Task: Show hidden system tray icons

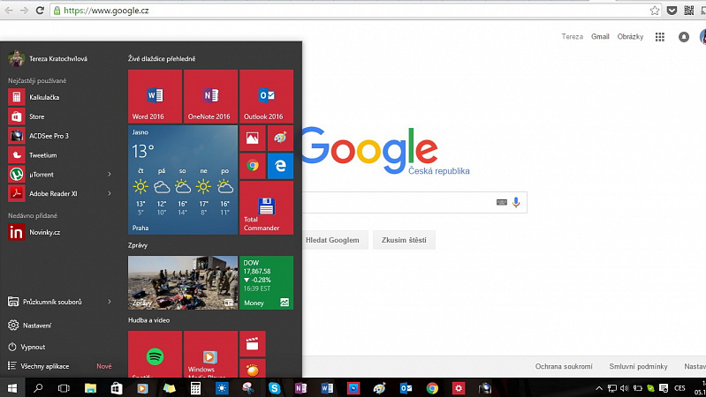Action: click(x=599, y=388)
